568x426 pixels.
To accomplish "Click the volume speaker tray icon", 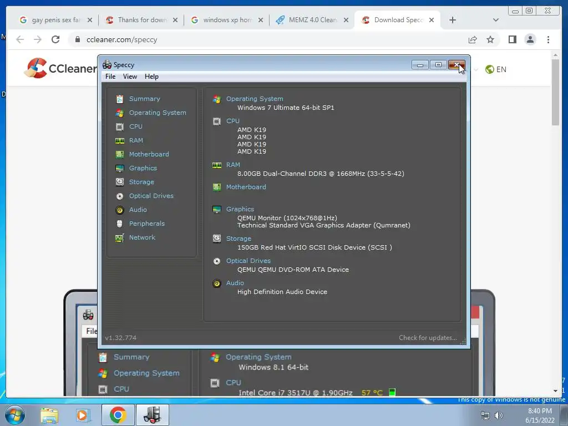I will [x=499, y=415].
